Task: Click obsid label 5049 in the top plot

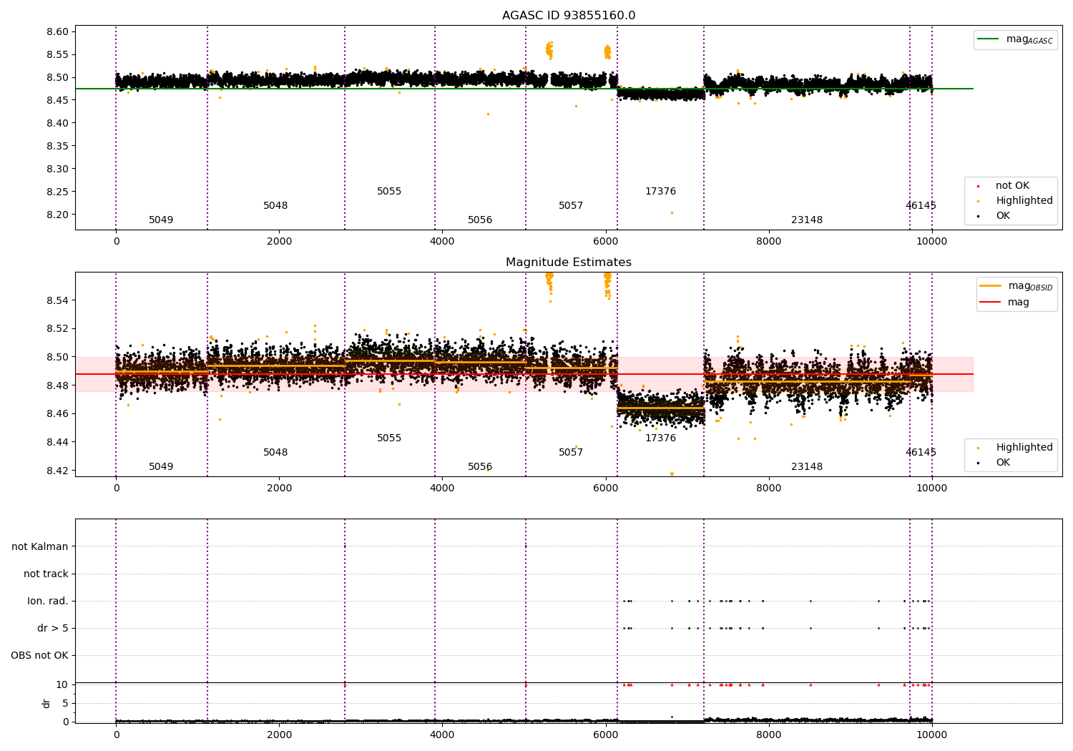Action: [x=161, y=220]
